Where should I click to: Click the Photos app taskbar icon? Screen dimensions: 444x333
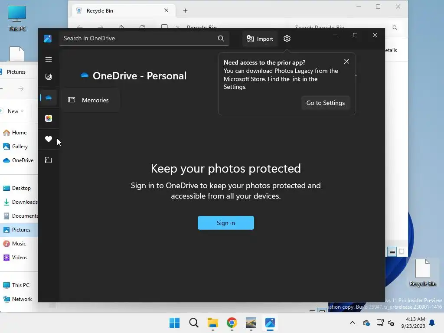click(270, 323)
